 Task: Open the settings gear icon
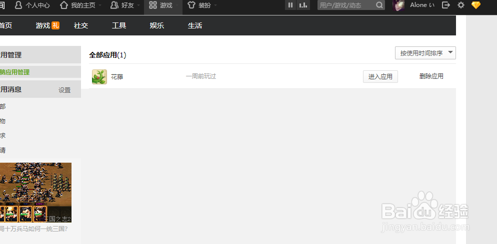pyautogui.click(x=461, y=5)
